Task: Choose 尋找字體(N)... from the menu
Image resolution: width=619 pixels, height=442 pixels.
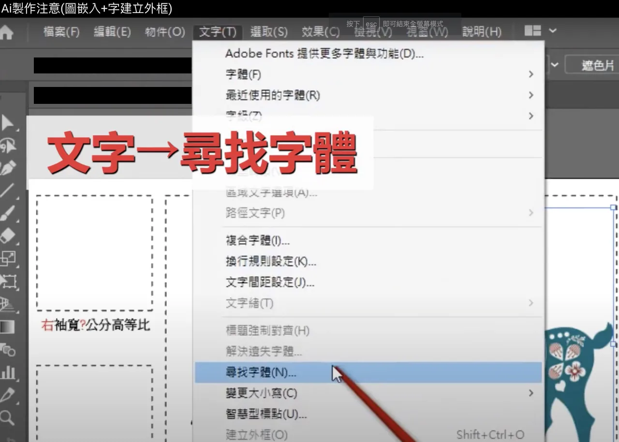Action: (x=368, y=372)
